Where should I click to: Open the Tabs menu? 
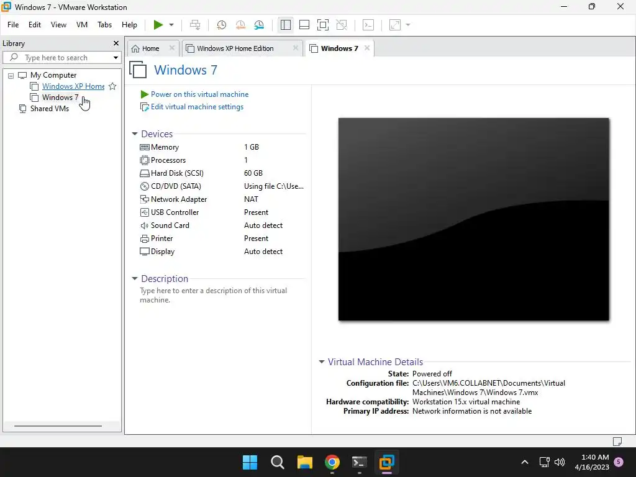pos(104,25)
